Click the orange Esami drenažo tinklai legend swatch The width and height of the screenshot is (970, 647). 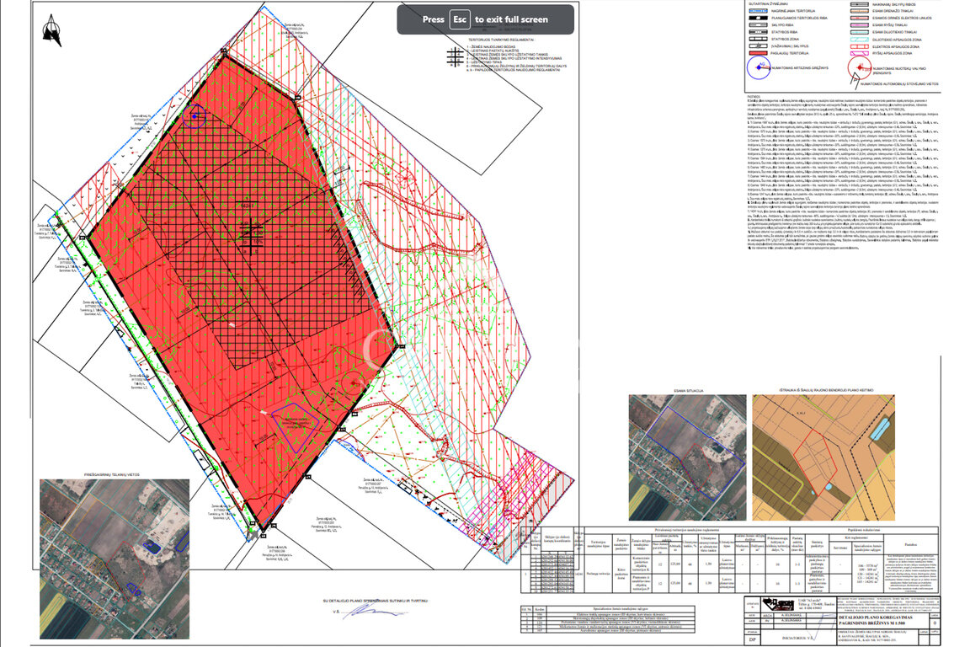coord(860,11)
